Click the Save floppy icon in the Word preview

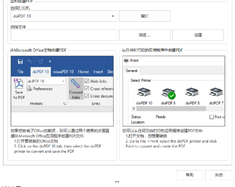pos(20,62)
